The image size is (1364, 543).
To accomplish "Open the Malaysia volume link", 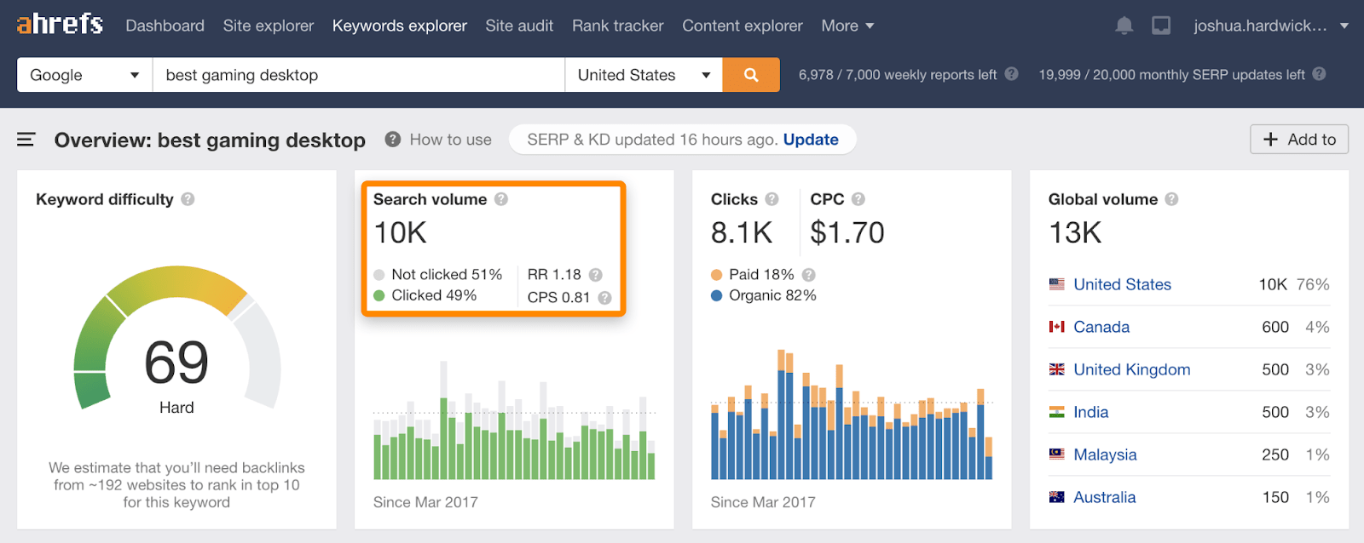I will point(1105,454).
